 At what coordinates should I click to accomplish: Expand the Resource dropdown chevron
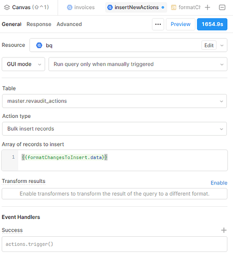tap(222, 45)
